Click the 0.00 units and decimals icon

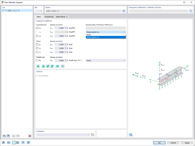[x=9, y=142]
